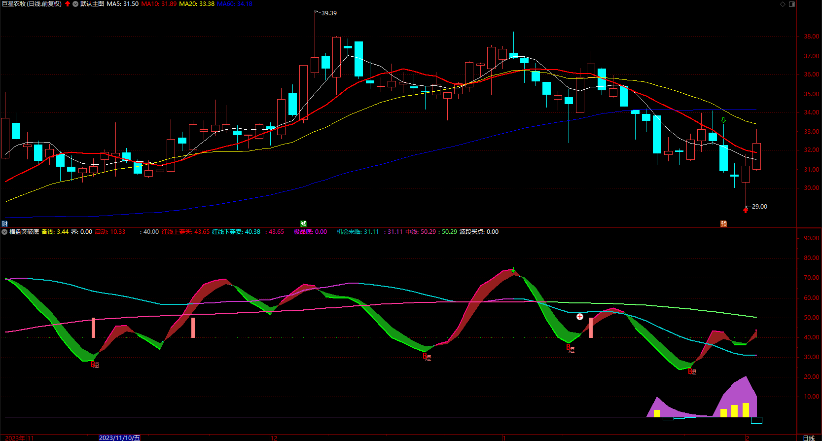Click the 波段买点: 0.00 value
The width and height of the screenshot is (822, 441).
point(479,232)
